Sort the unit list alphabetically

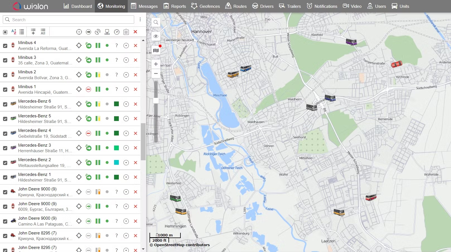tap(14, 32)
